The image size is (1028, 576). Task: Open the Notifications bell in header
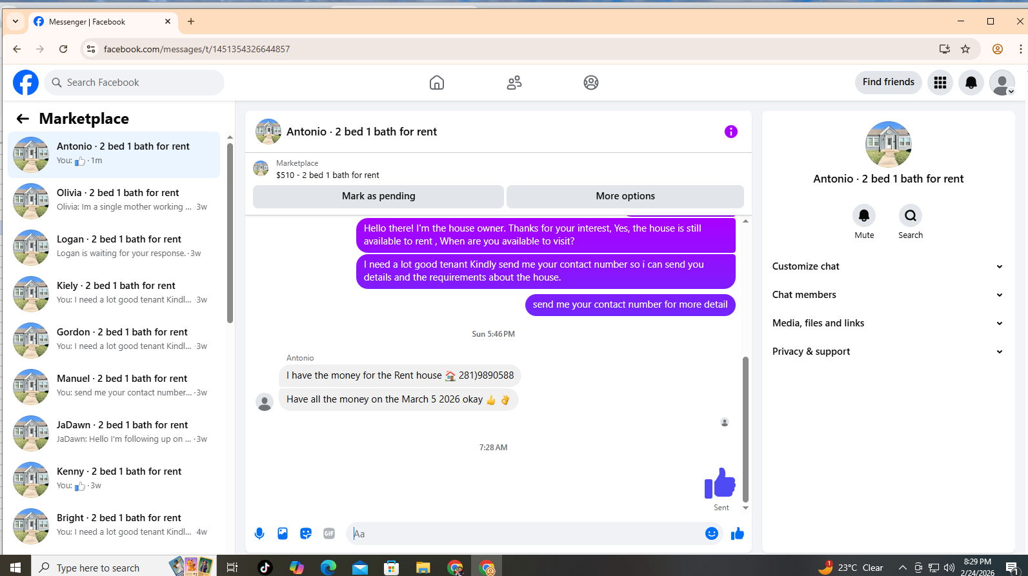pos(971,83)
